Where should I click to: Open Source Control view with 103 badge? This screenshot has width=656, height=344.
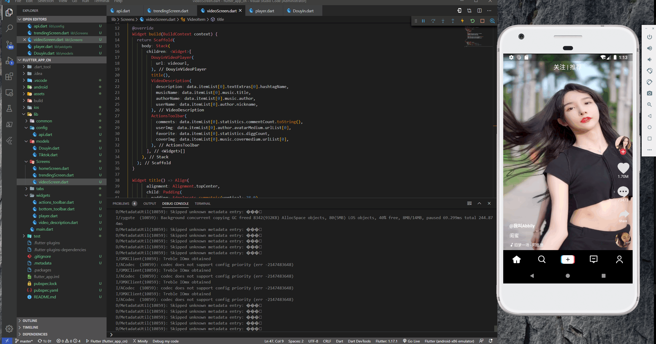click(9, 45)
